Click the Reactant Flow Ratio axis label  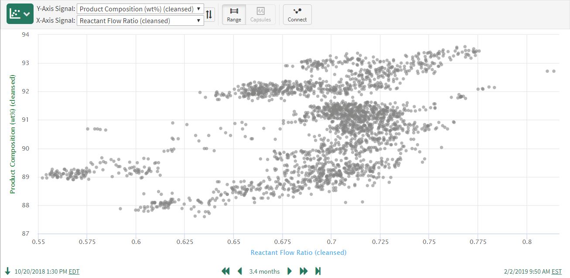298,252
